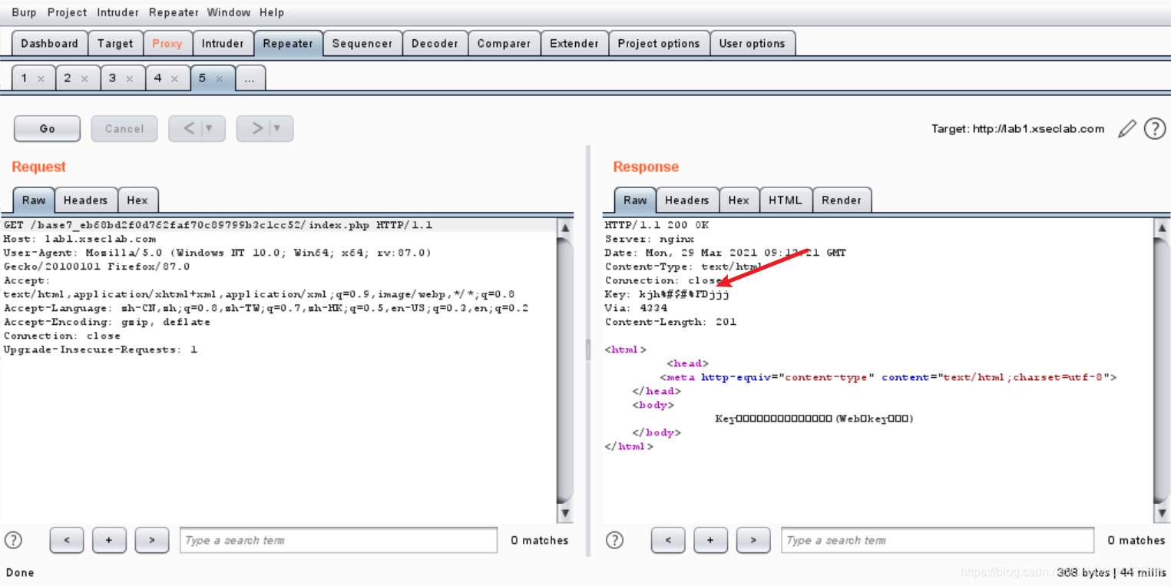Find next match in Request search
Image resolution: width=1171 pixels, height=586 pixels.
152,541
